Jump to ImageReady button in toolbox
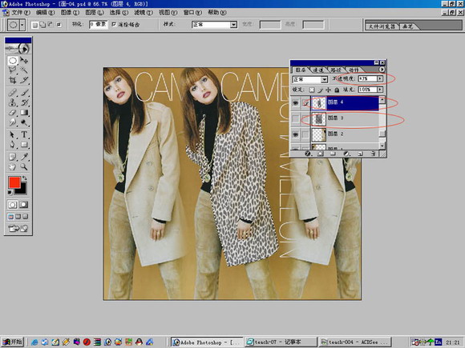 (18, 228)
